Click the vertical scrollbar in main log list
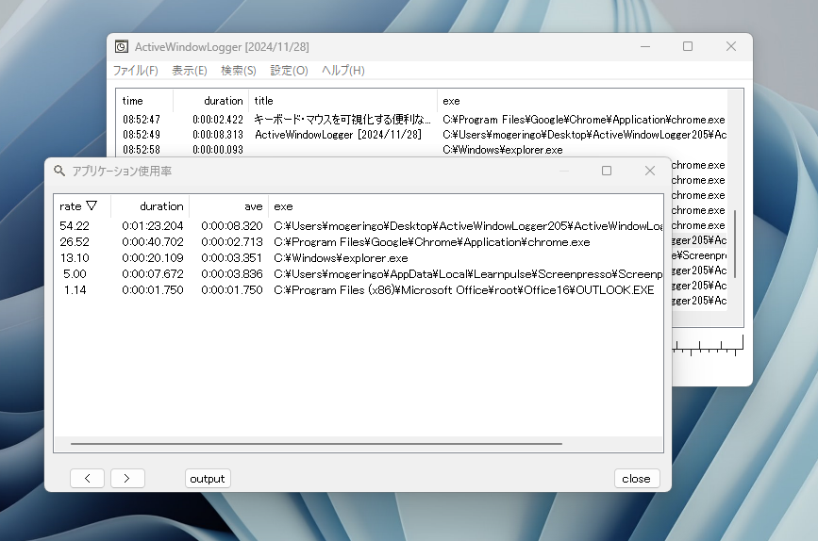The image size is (818, 541). 735,243
